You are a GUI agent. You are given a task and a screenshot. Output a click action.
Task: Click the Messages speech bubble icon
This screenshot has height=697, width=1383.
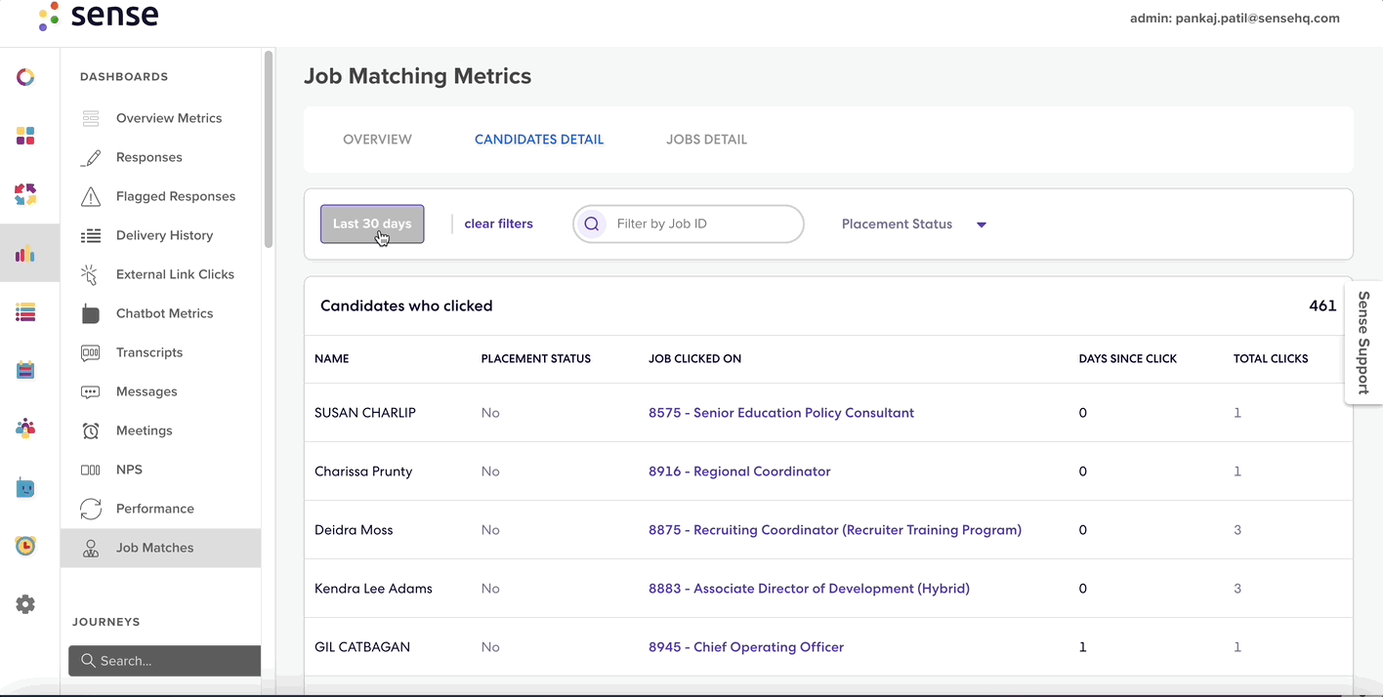click(91, 391)
